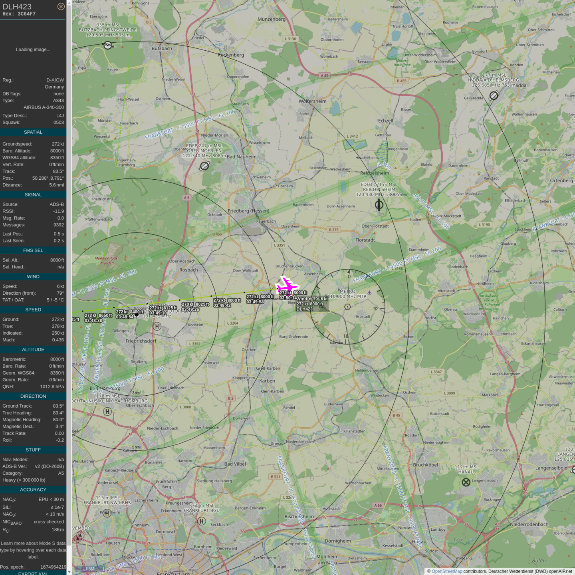Click the heliport icon north of Friedrichsdorf
Viewport: 575px width, 575px height.
click(157, 326)
